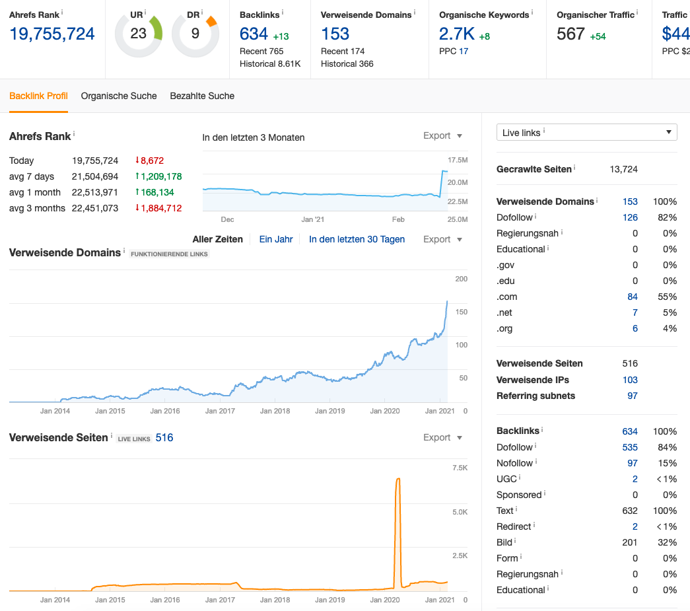Open the Live links dropdown
Image resolution: width=690 pixels, height=611 pixels.
coord(586,133)
